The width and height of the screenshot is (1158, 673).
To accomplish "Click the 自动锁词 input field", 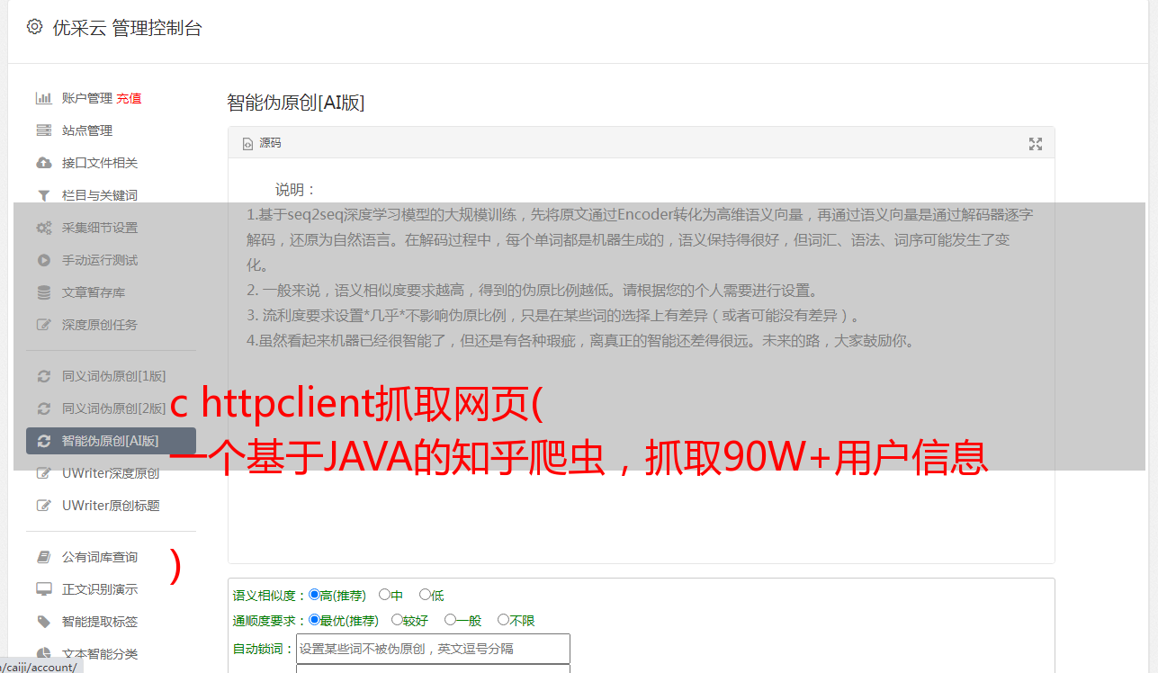I will pos(433,649).
